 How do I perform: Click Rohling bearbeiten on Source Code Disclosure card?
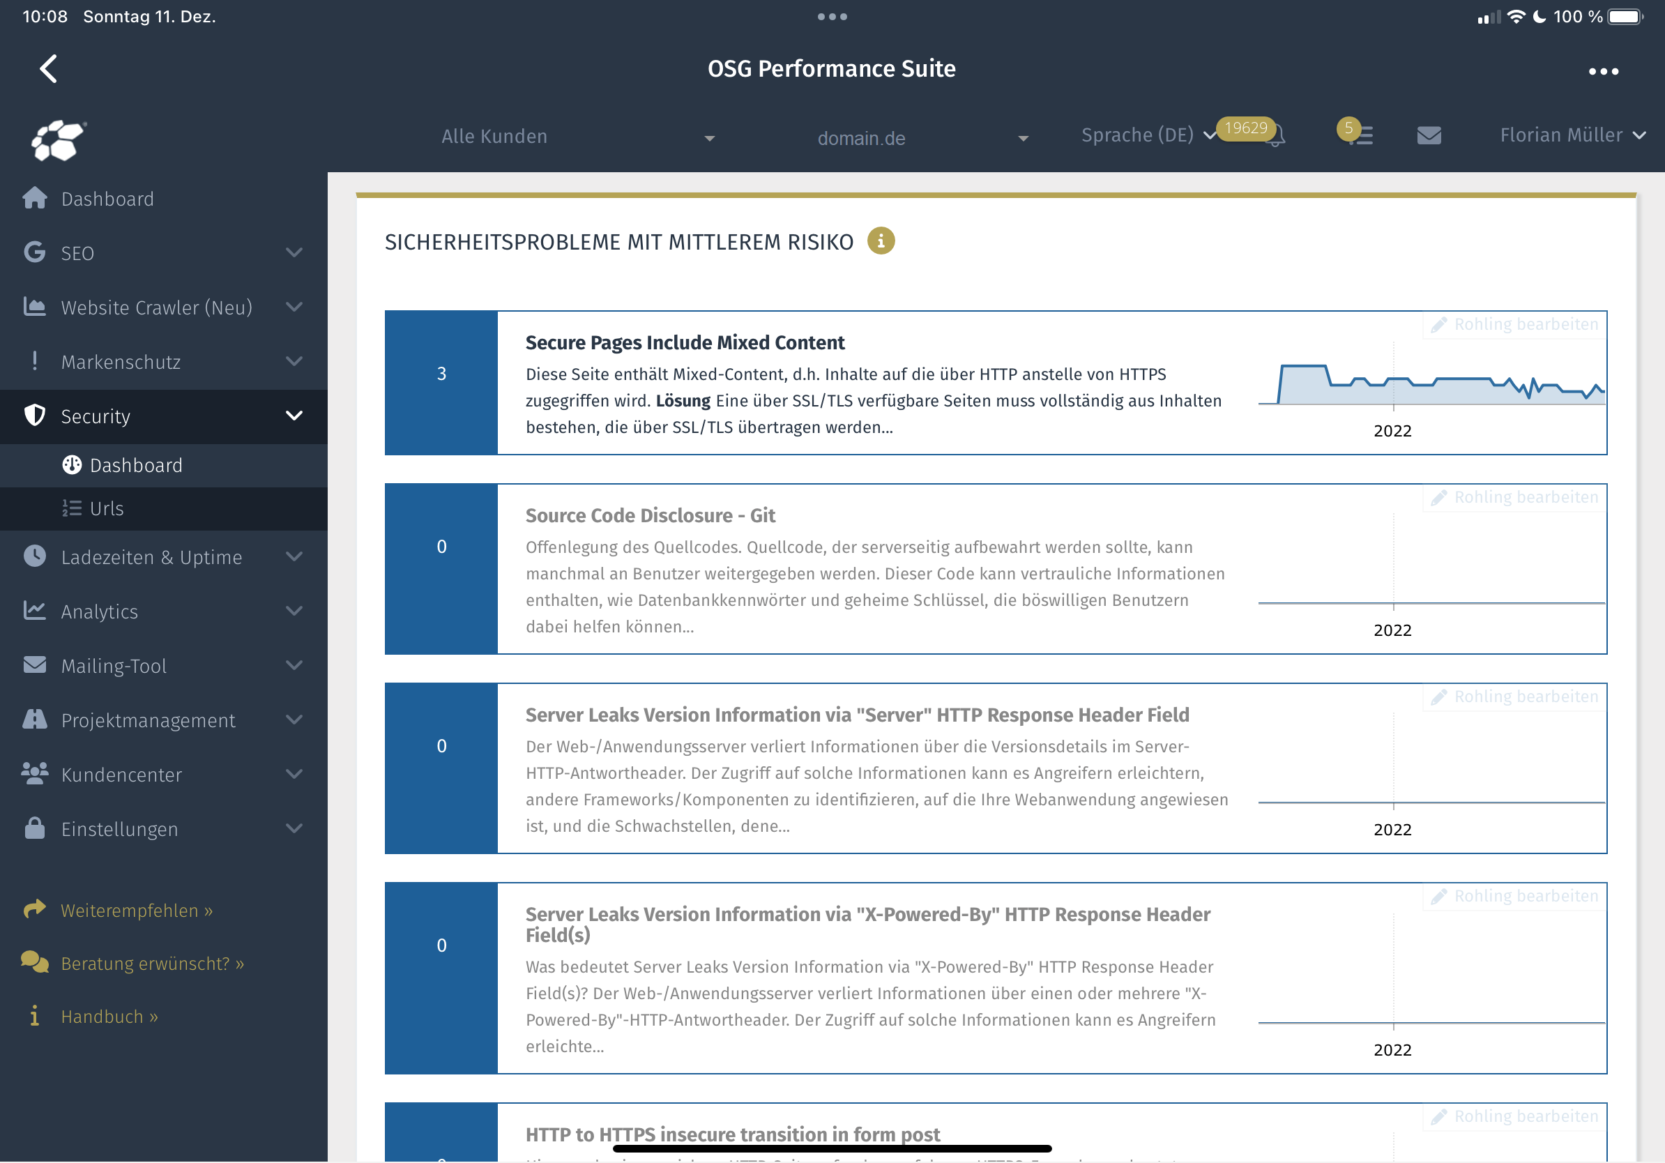coord(1514,496)
